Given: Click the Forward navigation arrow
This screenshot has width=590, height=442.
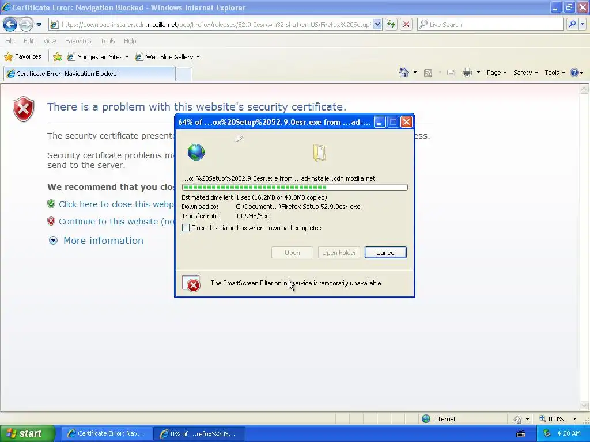Looking at the screenshot, I should coord(26,25).
